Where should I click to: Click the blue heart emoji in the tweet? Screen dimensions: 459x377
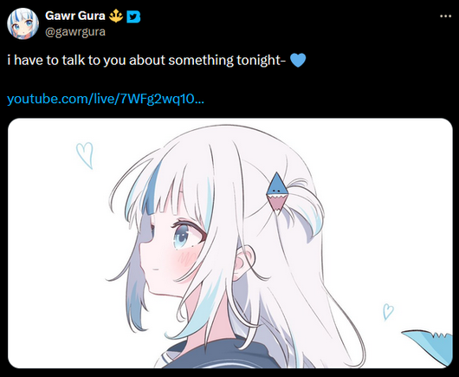[298, 61]
